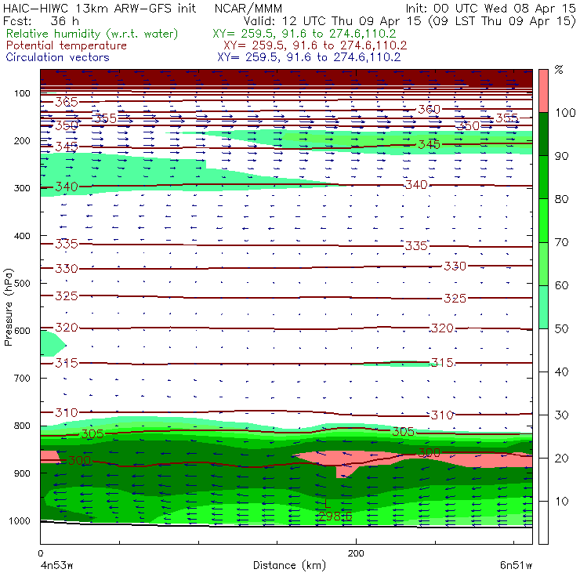Image resolution: width=580 pixels, height=580 pixels.
Task: Click the '30' colorbar tick label
Action: [561, 415]
